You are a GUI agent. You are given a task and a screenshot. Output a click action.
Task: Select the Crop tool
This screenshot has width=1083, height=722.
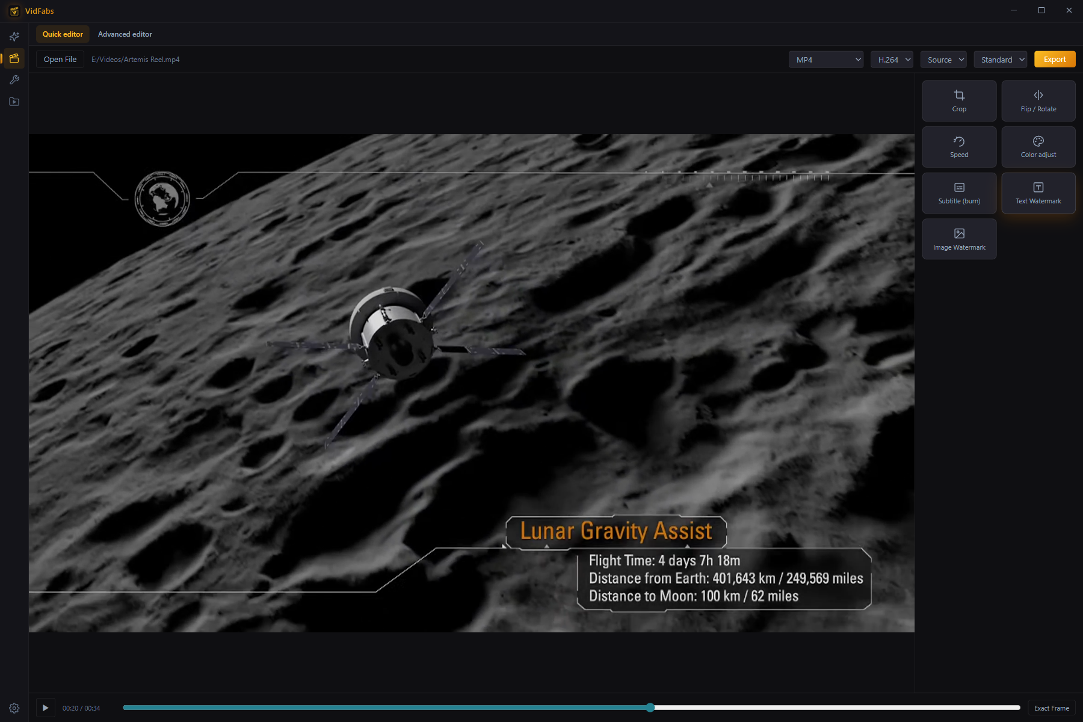(x=959, y=101)
